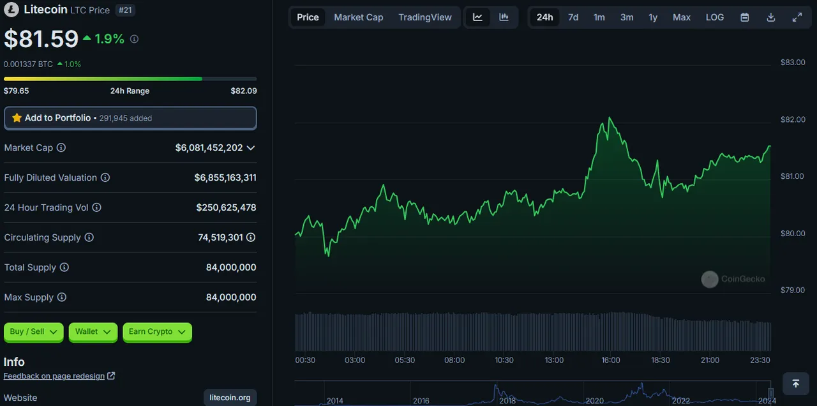This screenshot has width=817, height=406.
Task: Click the $81.59 current price text
Action: 41,39
